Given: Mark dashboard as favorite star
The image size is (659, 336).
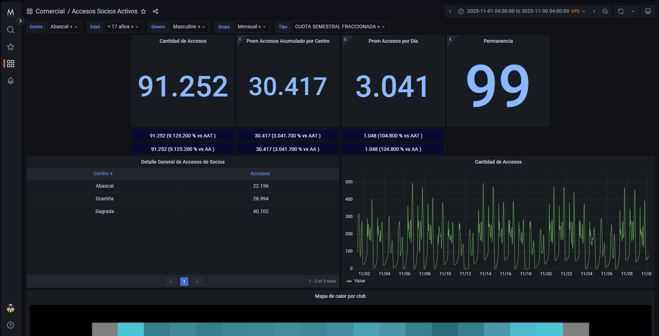Looking at the screenshot, I should point(143,11).
